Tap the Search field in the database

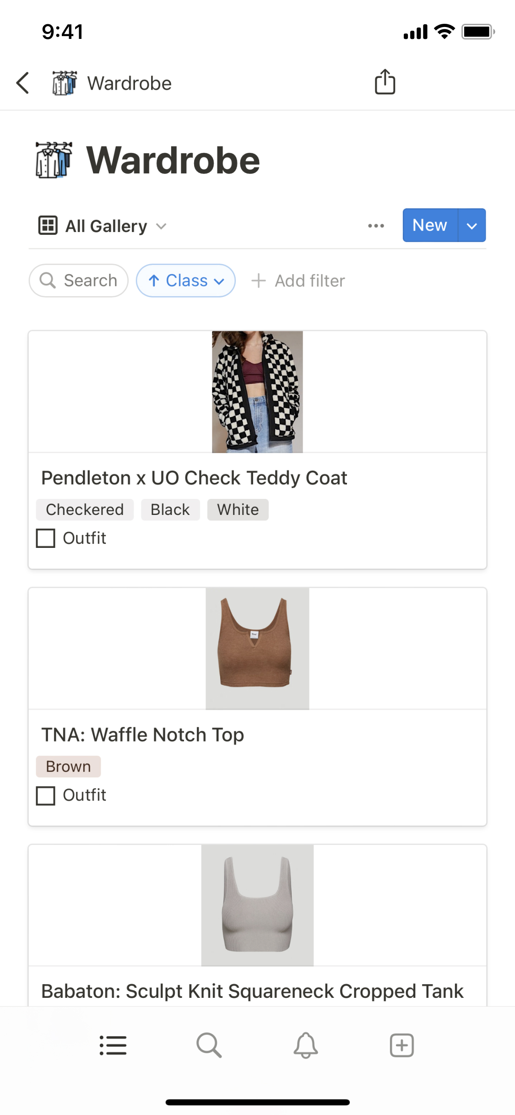point(79,281)
